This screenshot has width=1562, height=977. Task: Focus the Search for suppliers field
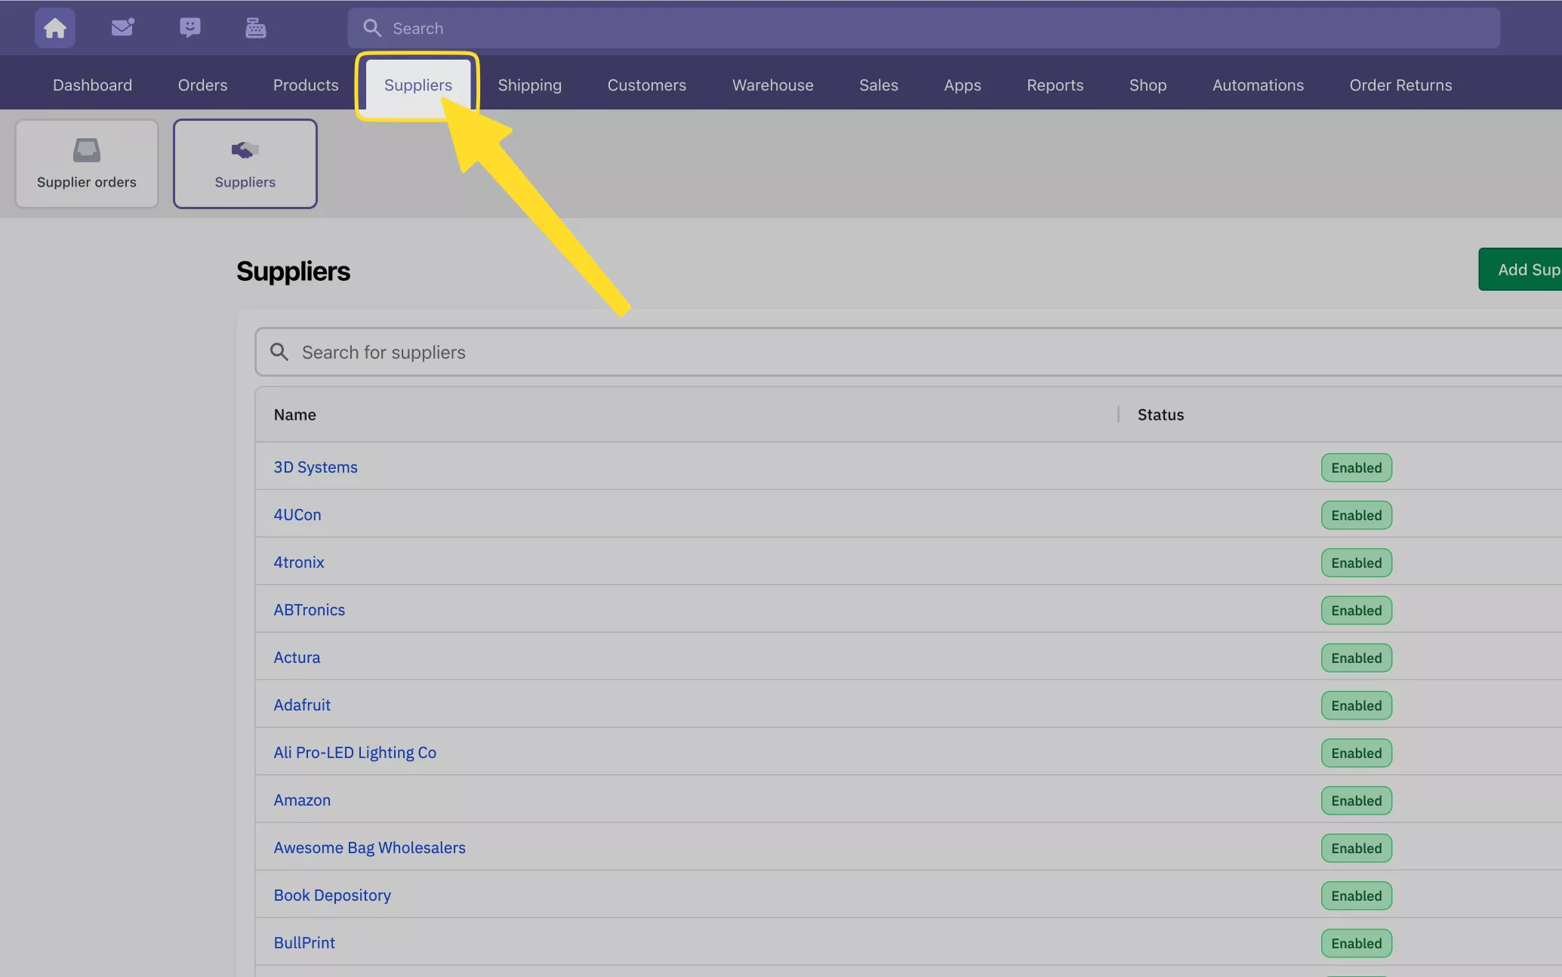[x=908, y=352]
